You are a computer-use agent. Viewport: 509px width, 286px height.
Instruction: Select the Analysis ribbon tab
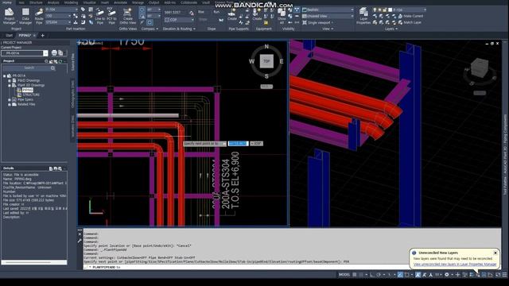click(53, 2)
